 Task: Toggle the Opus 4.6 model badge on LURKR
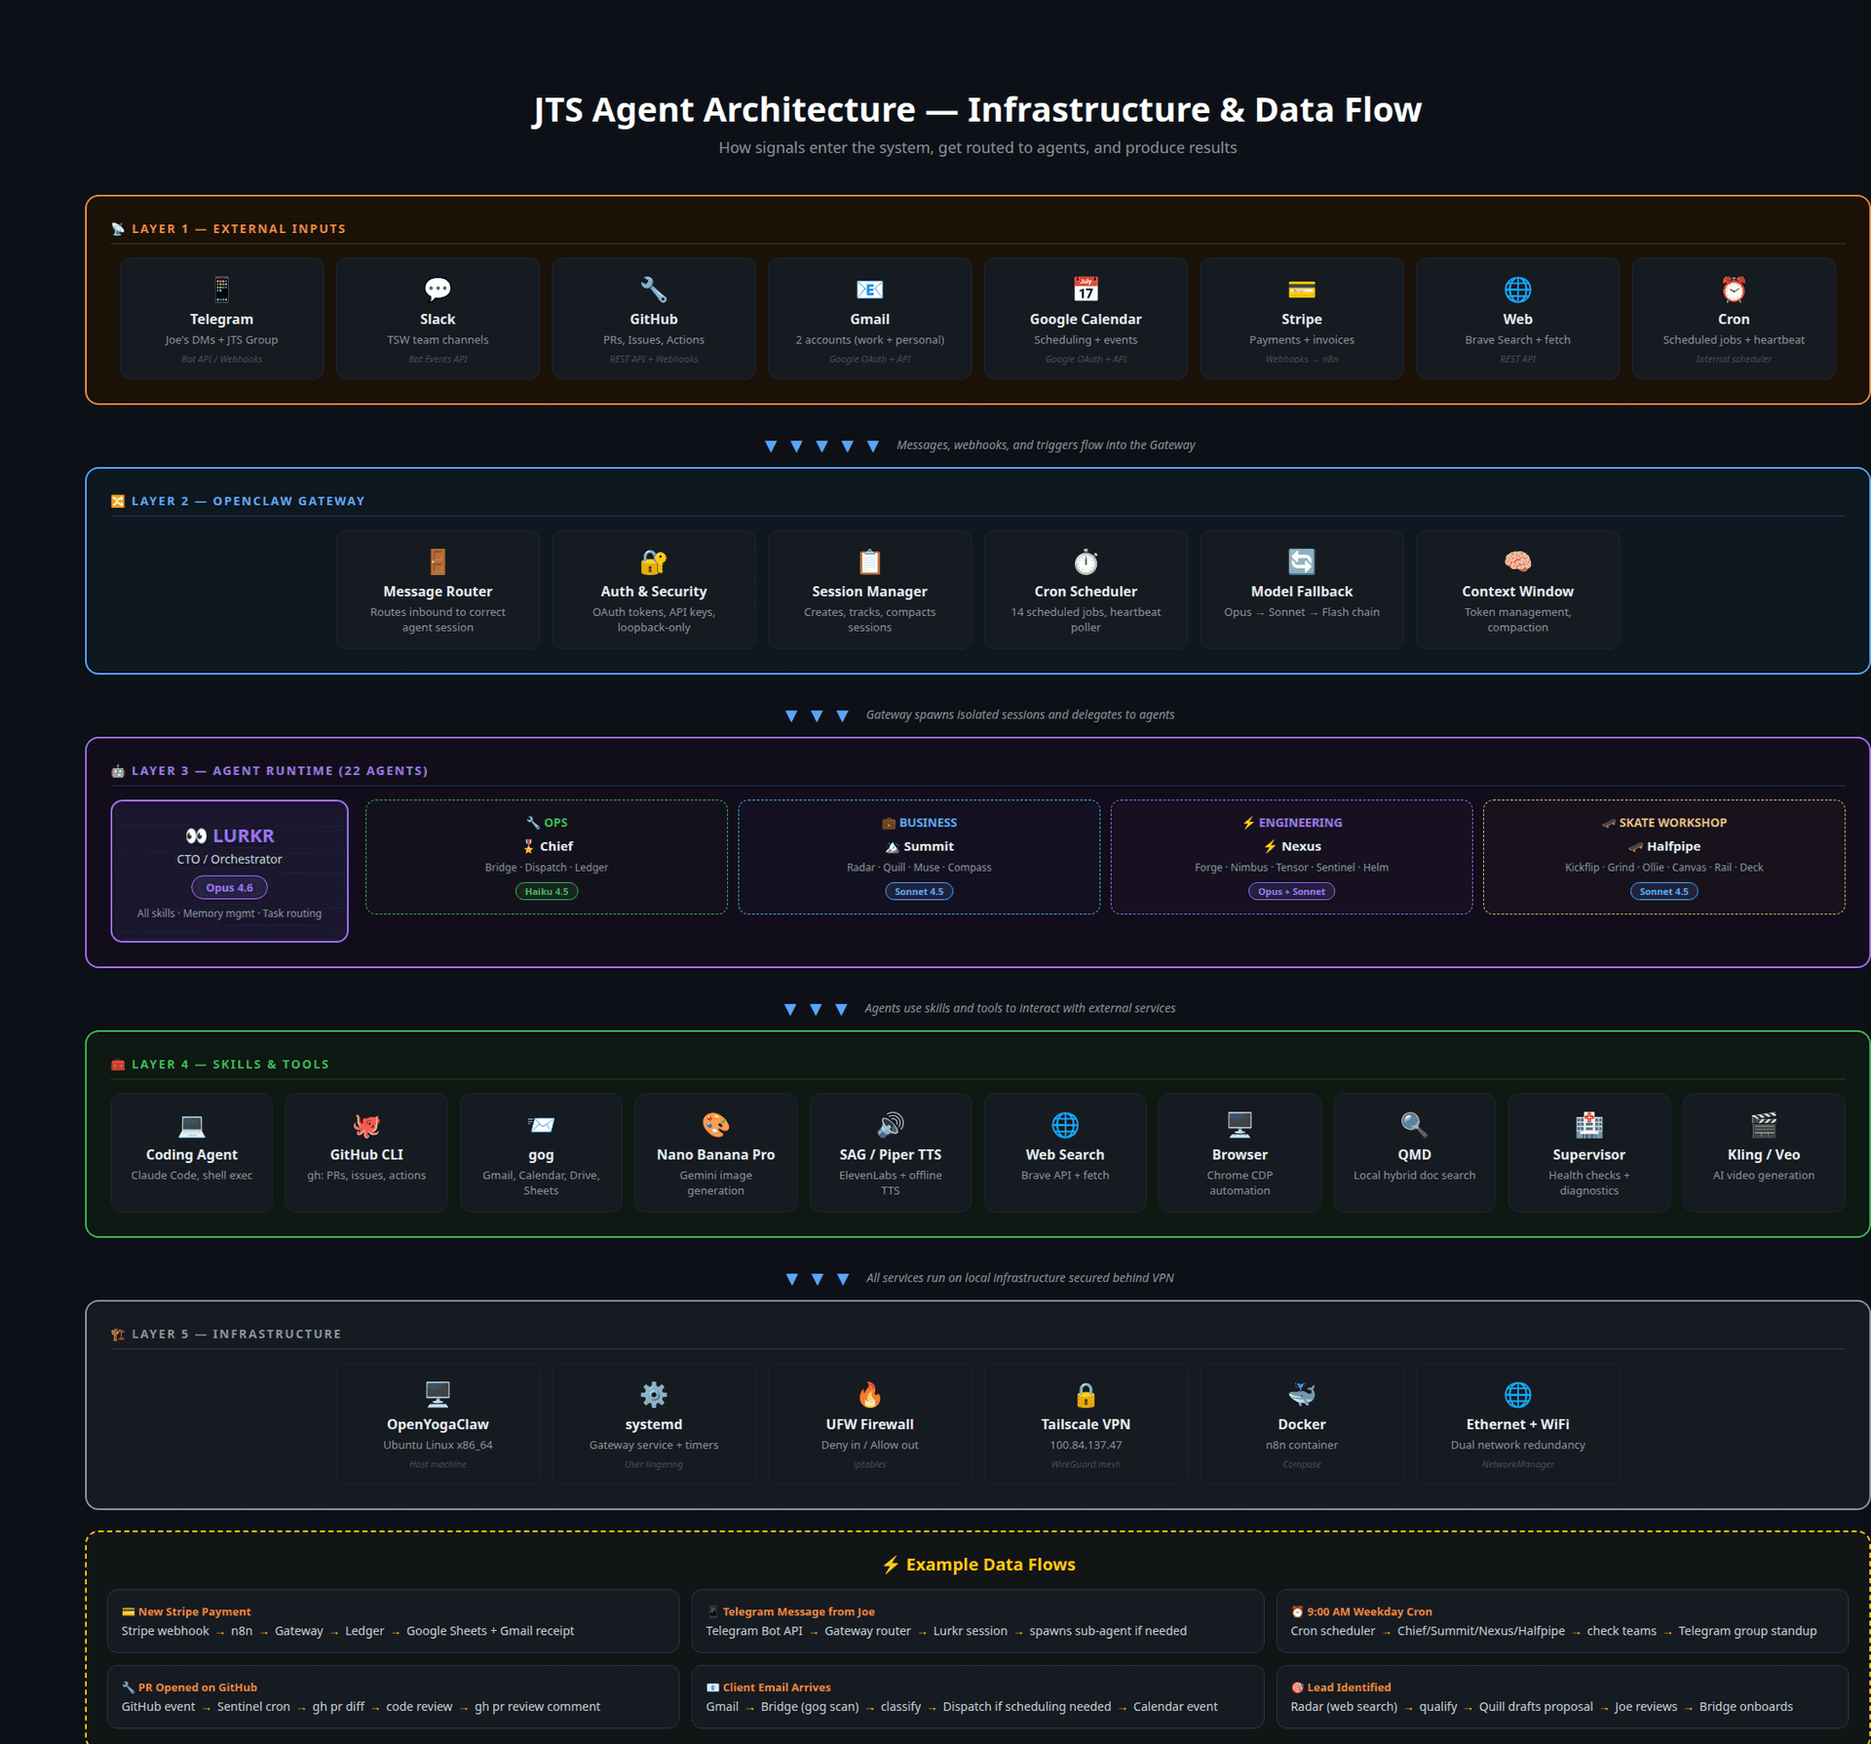click(230, 887)
